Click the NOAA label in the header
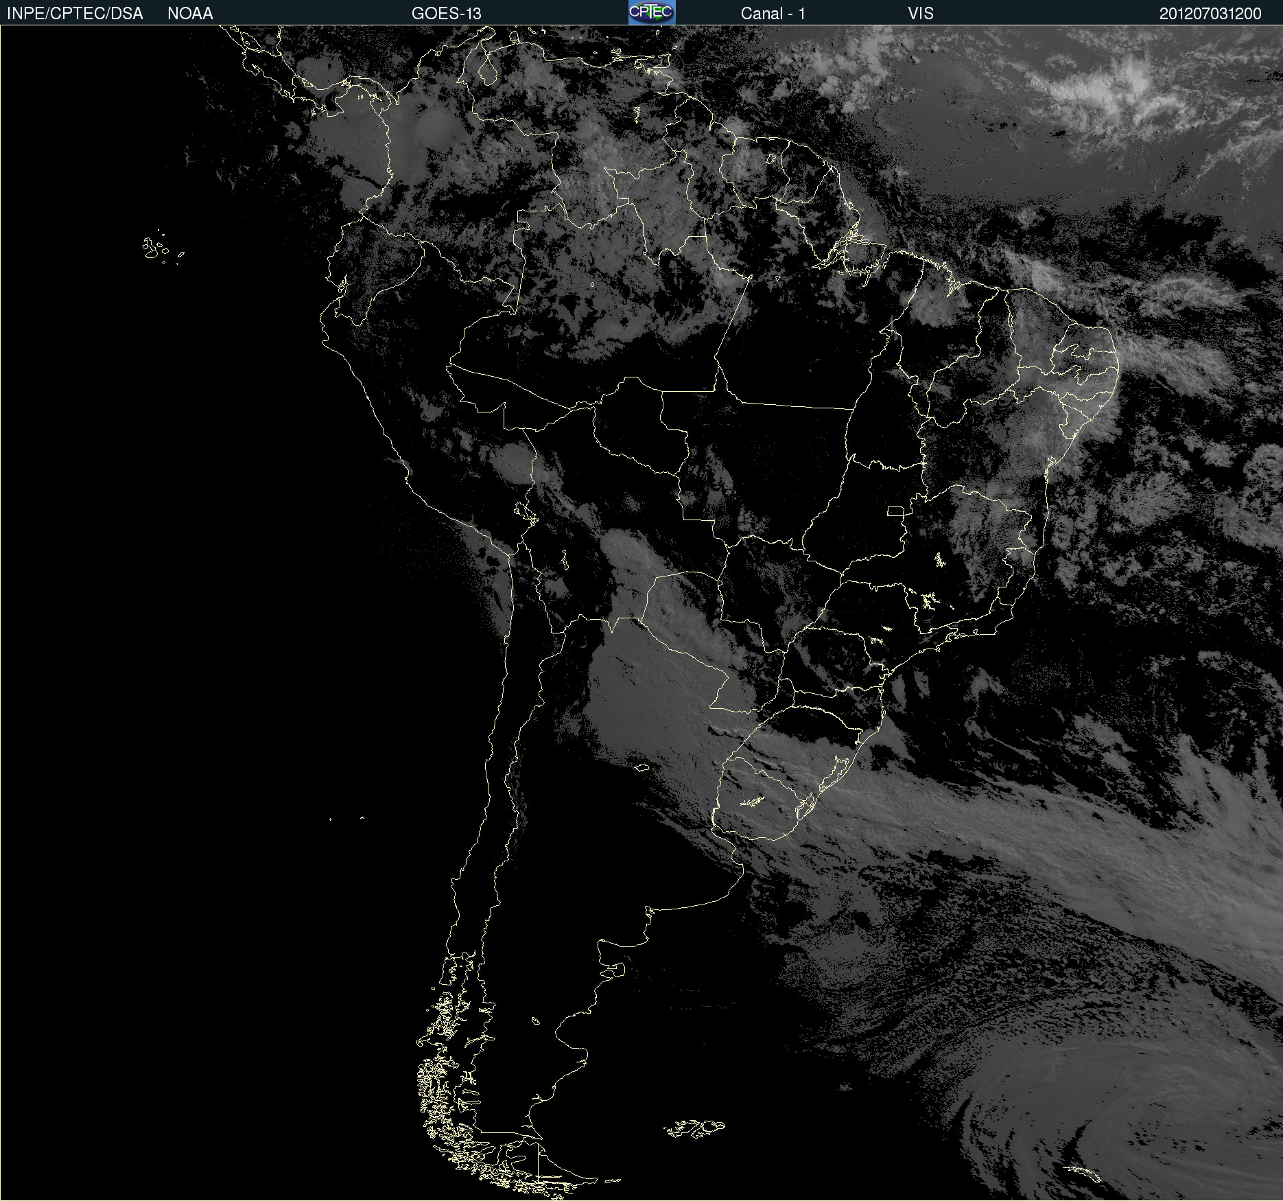The height and width of the screenshot is (1201, 1283). [x=190, y=14]
